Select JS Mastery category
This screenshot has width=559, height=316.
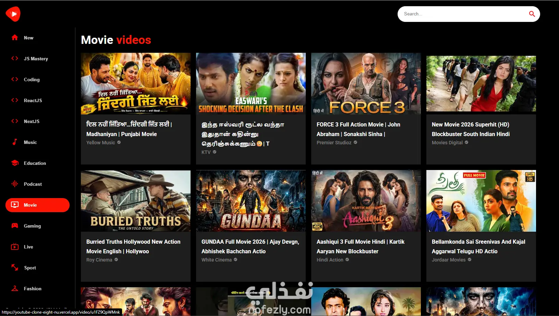pyautogui.click(x=37, y=59)
